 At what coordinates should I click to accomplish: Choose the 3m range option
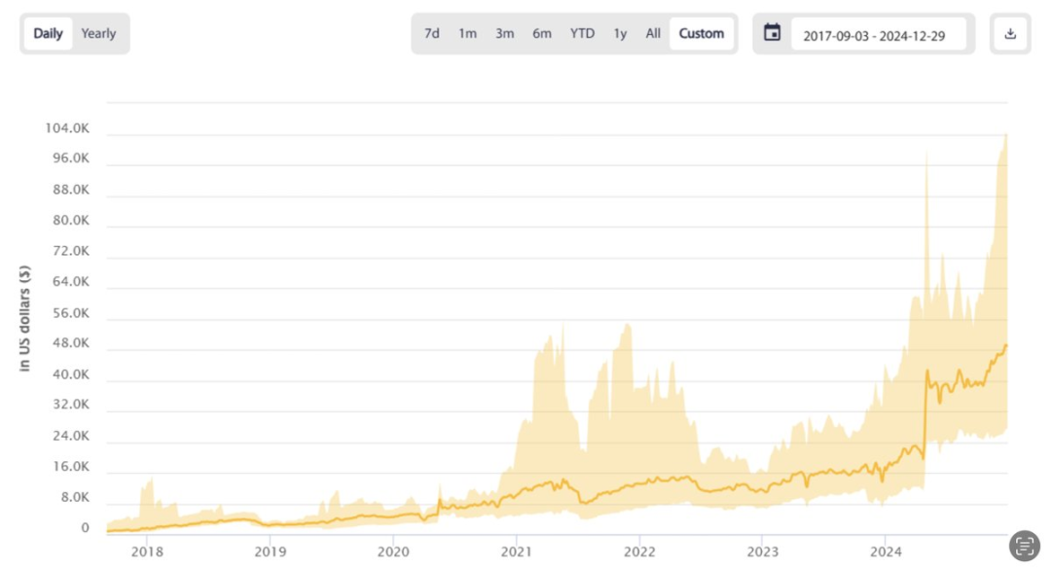504,33
